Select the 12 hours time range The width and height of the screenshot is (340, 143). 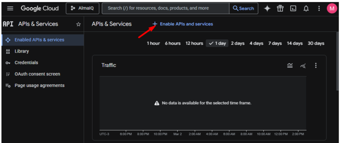click(194, 43)
